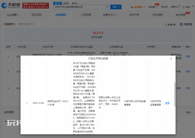
Task: Click the 处罚日期 column header
Action: (22, 47)
